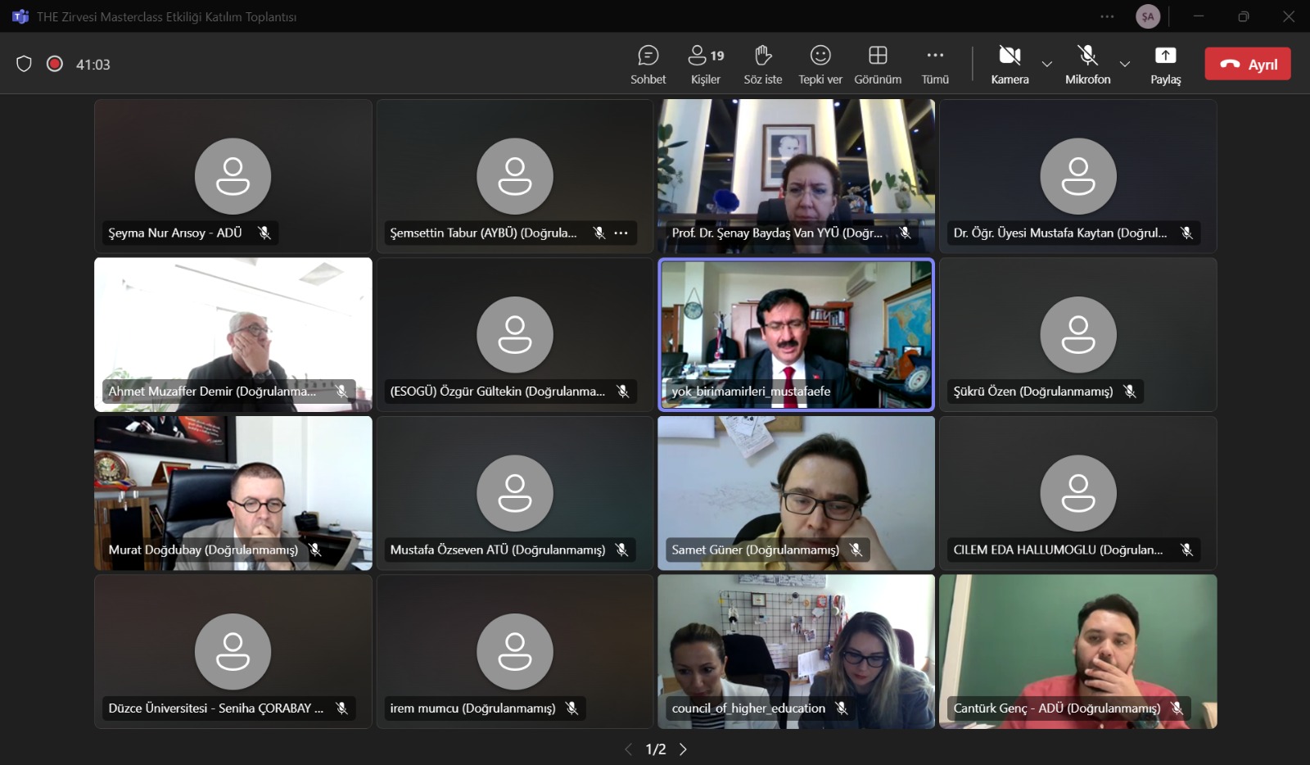The height and width of the screenshot is (765, 1310).
Task: Select Şeyma Nur Arısoy - ADÜ tile
Action: pos(233,176)
